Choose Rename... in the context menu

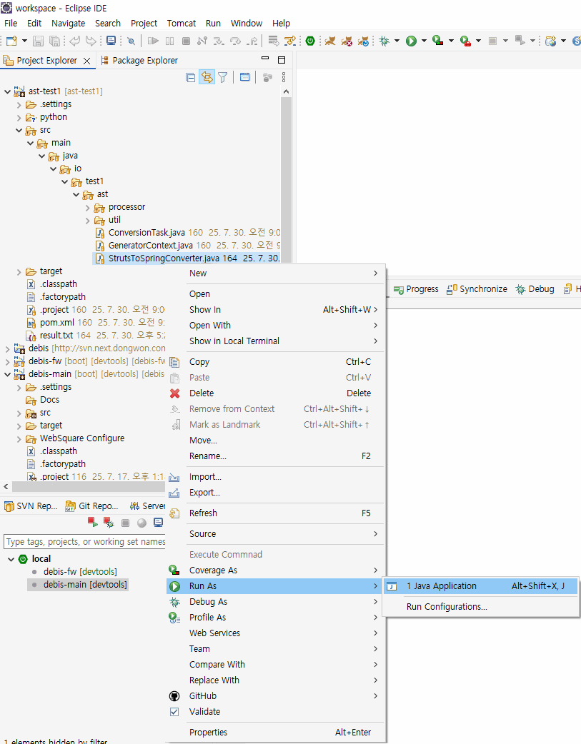coord(274,456)
